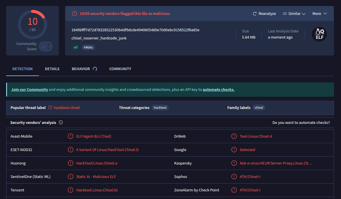
Task: Click Google's Detected result text
Action: [x=247, y=150]
